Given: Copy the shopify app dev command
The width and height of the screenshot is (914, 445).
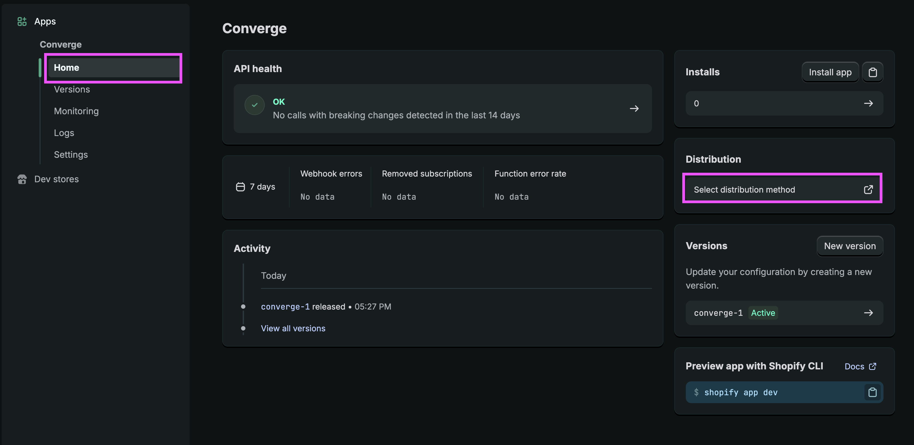Looking at the screenshot, I should coord(873,392).
